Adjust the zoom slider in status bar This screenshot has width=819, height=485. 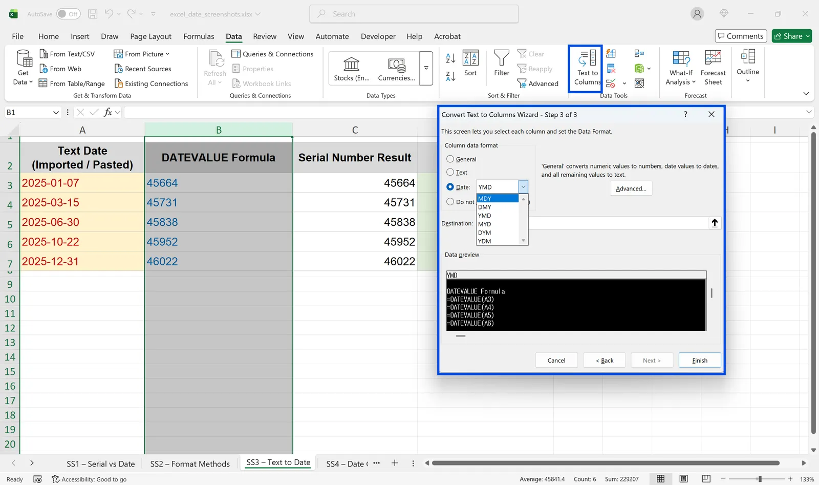coord(760,479)
